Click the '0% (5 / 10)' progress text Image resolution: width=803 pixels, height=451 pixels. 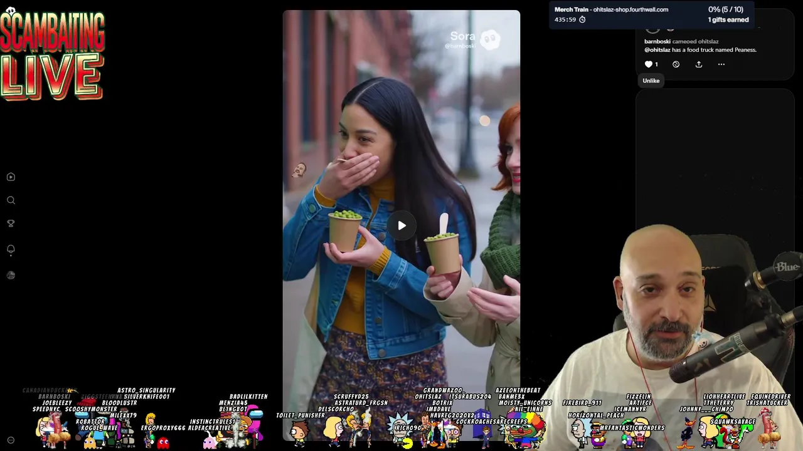(x=725, y=9)
